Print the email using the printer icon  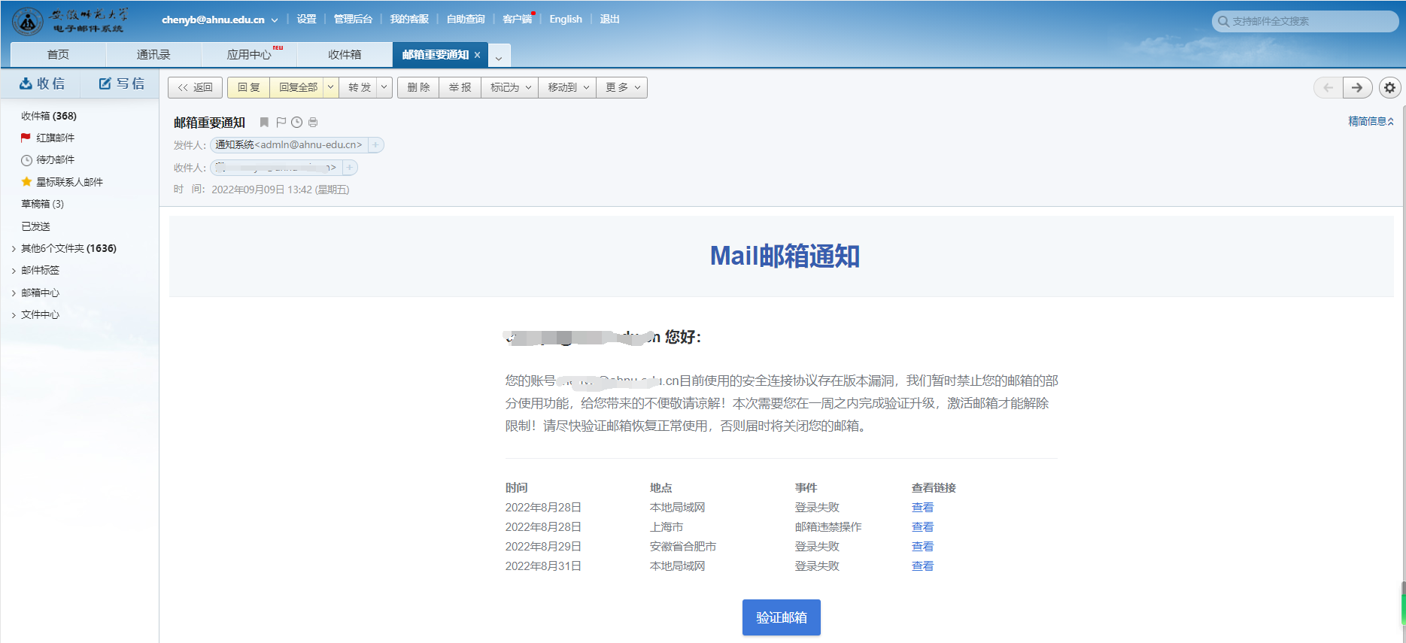coord(313,123)
